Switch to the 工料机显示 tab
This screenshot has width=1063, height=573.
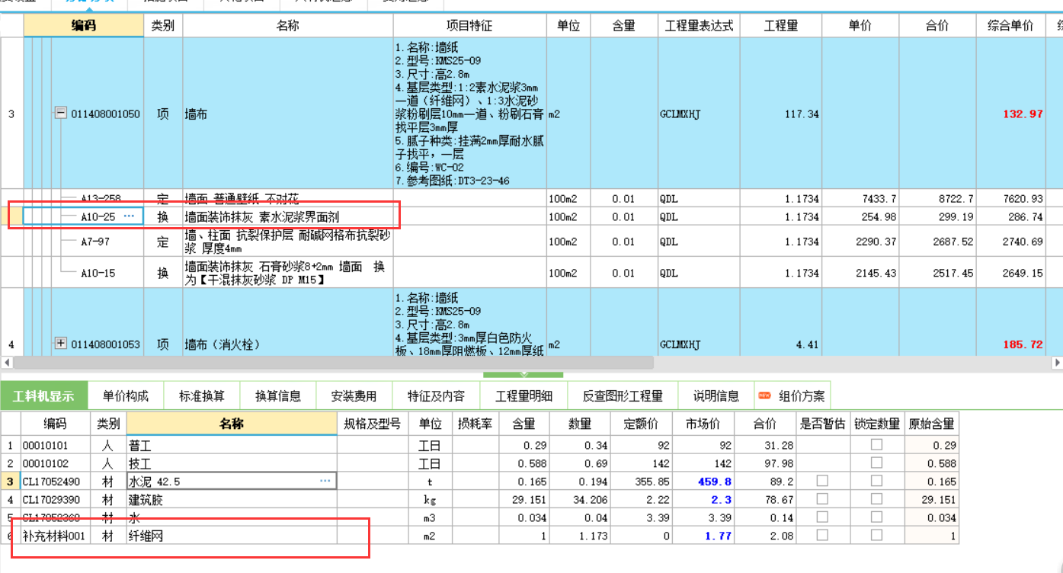point(44,395)
